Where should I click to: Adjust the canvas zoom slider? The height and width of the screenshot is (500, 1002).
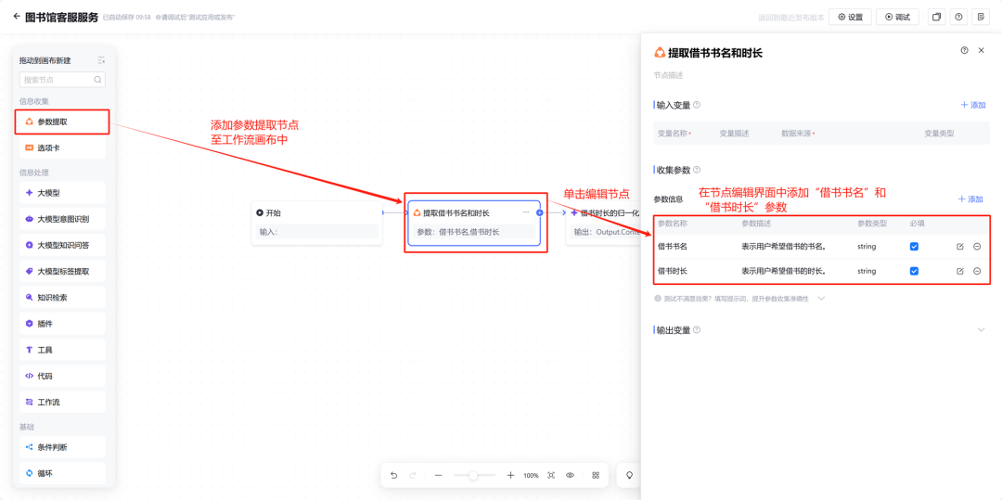(473, 475)
